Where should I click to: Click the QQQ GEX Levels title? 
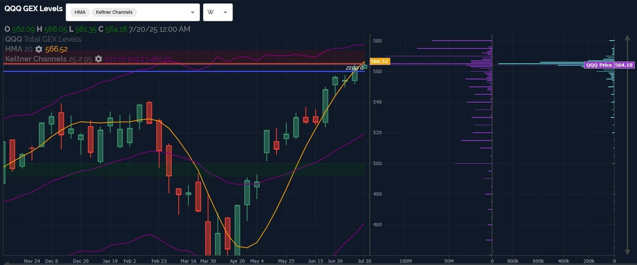pos(34,9)
